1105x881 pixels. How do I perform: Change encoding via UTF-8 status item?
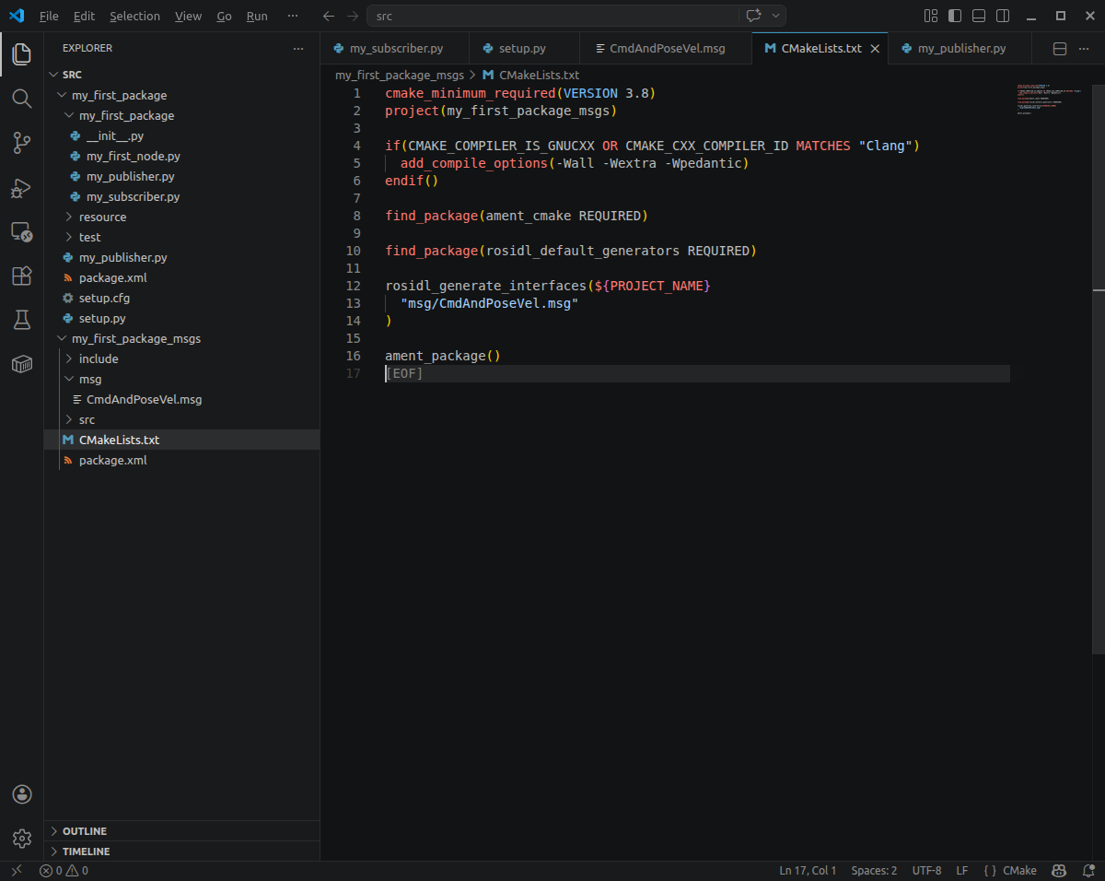click(x=926, y=871)
